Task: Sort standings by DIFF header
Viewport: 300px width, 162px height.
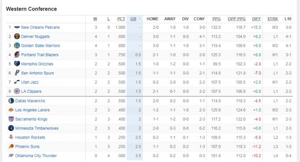Action: coord(256,19)
